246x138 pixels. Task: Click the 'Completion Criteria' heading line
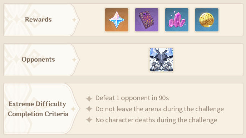click(x=38, y=114)
